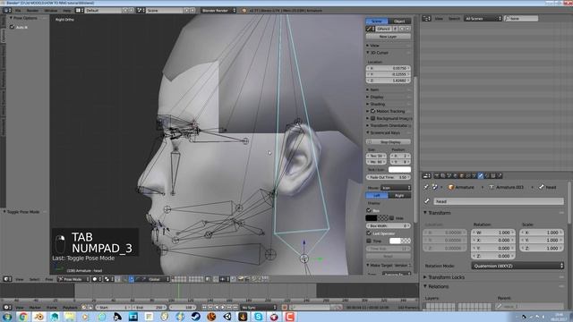
Task: Toggle the Last Operator checkbox
Action: click(x=369, y=233)
